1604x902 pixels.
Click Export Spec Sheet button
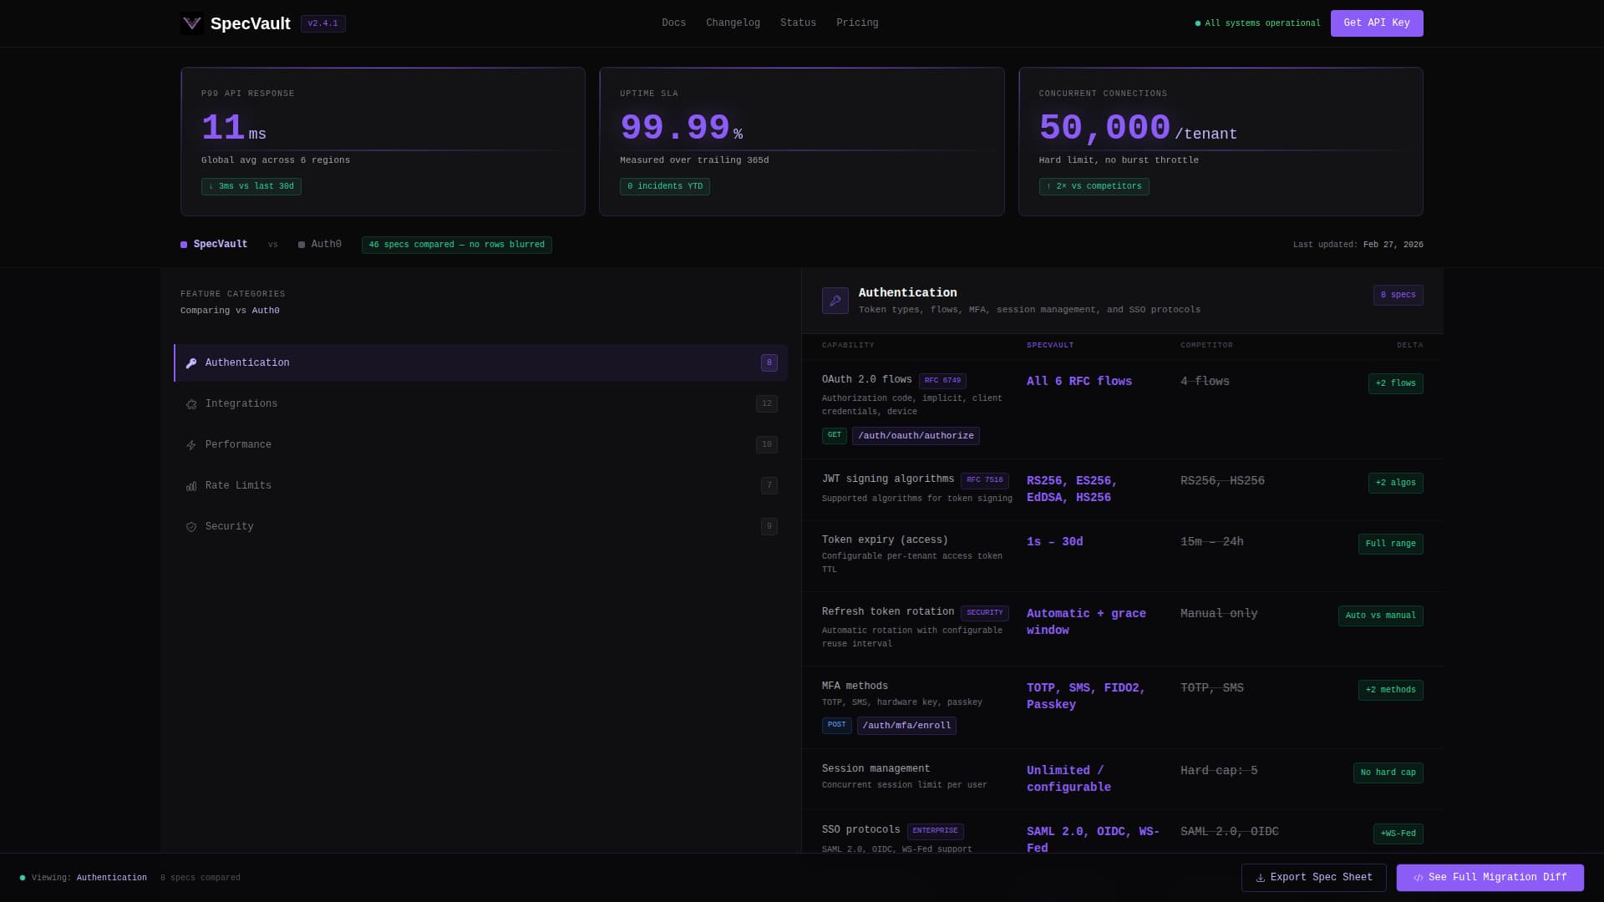pos(1313,878)
